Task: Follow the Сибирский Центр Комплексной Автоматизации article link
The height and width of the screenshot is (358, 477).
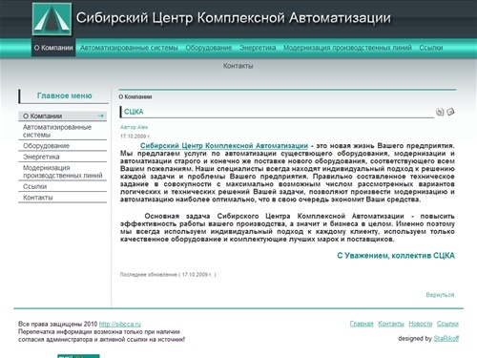Action: click(x=224, y=146)
